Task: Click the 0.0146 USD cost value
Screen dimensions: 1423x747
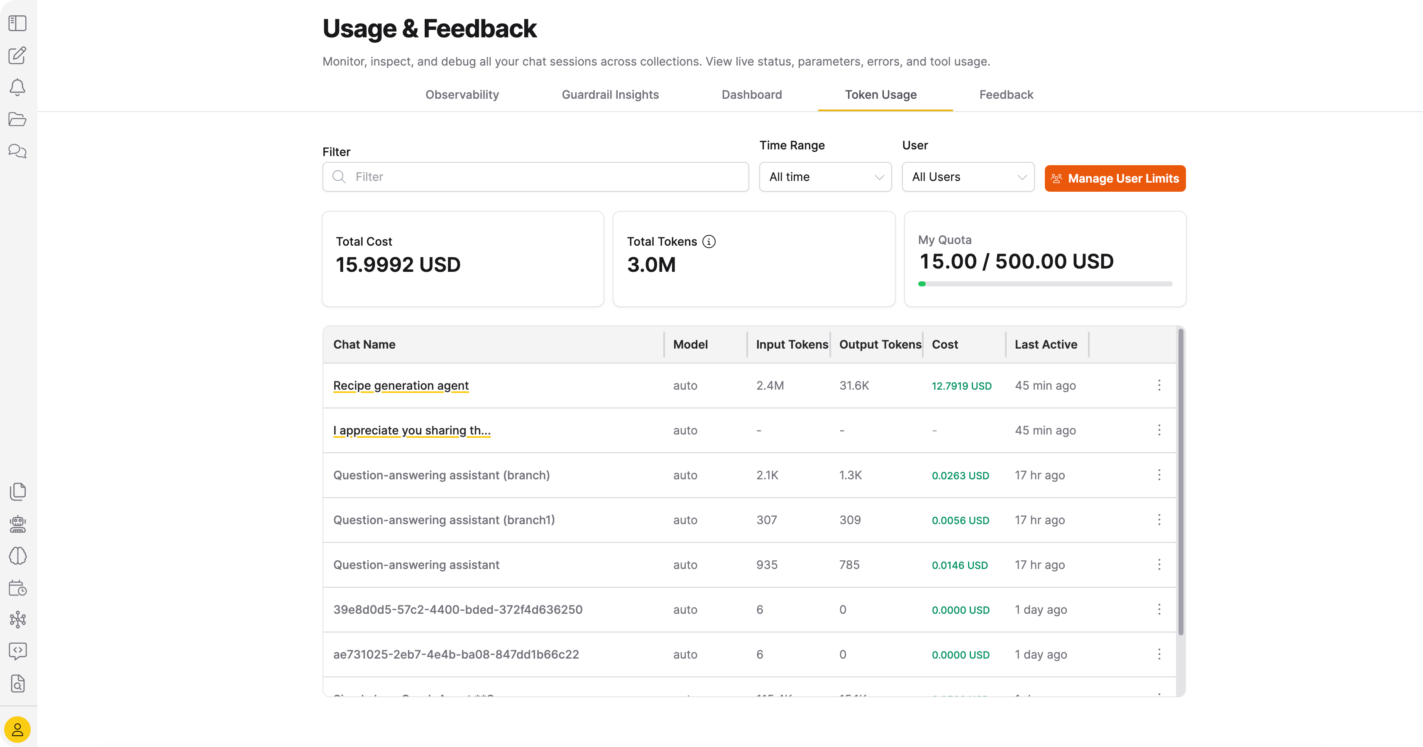Action: [960, 565]
